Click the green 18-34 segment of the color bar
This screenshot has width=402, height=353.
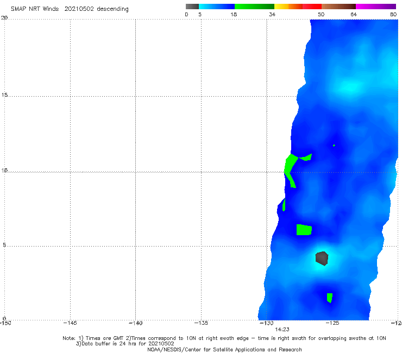click(254, 7)
